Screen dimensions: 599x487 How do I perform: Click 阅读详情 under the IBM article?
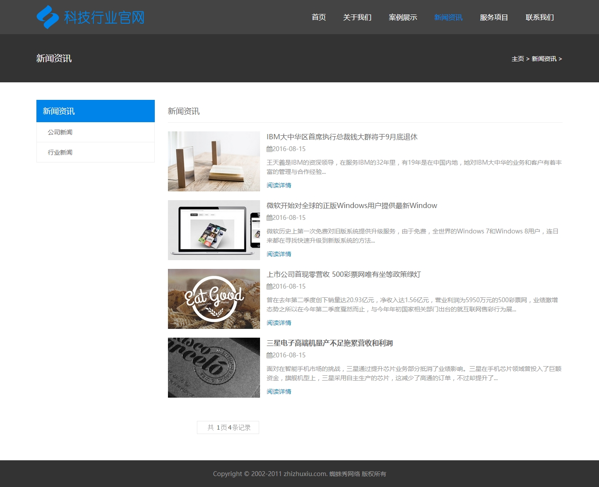click(279, 185)
